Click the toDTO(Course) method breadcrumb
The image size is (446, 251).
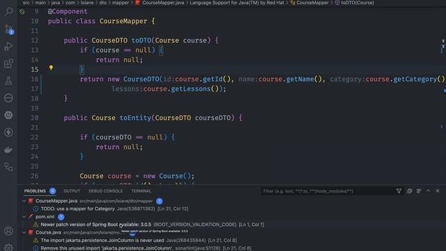[x=355, y=3]
